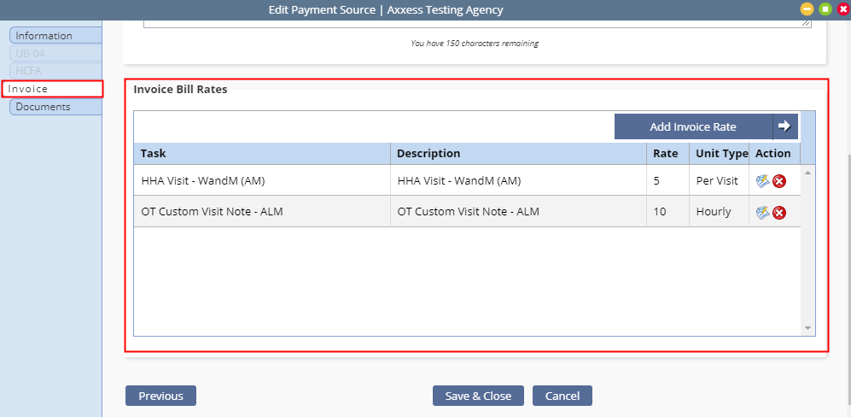Click the arrow icon beside Add Invoice Rate
Viewport: 851px width, 417px height.
pyautogui.click(x=784, y=126)
